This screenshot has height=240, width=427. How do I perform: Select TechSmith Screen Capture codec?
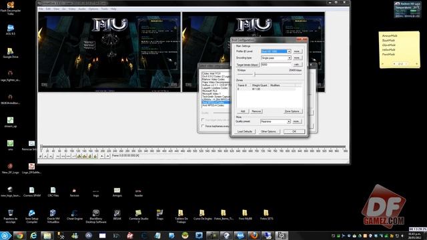tap(216, 97)
